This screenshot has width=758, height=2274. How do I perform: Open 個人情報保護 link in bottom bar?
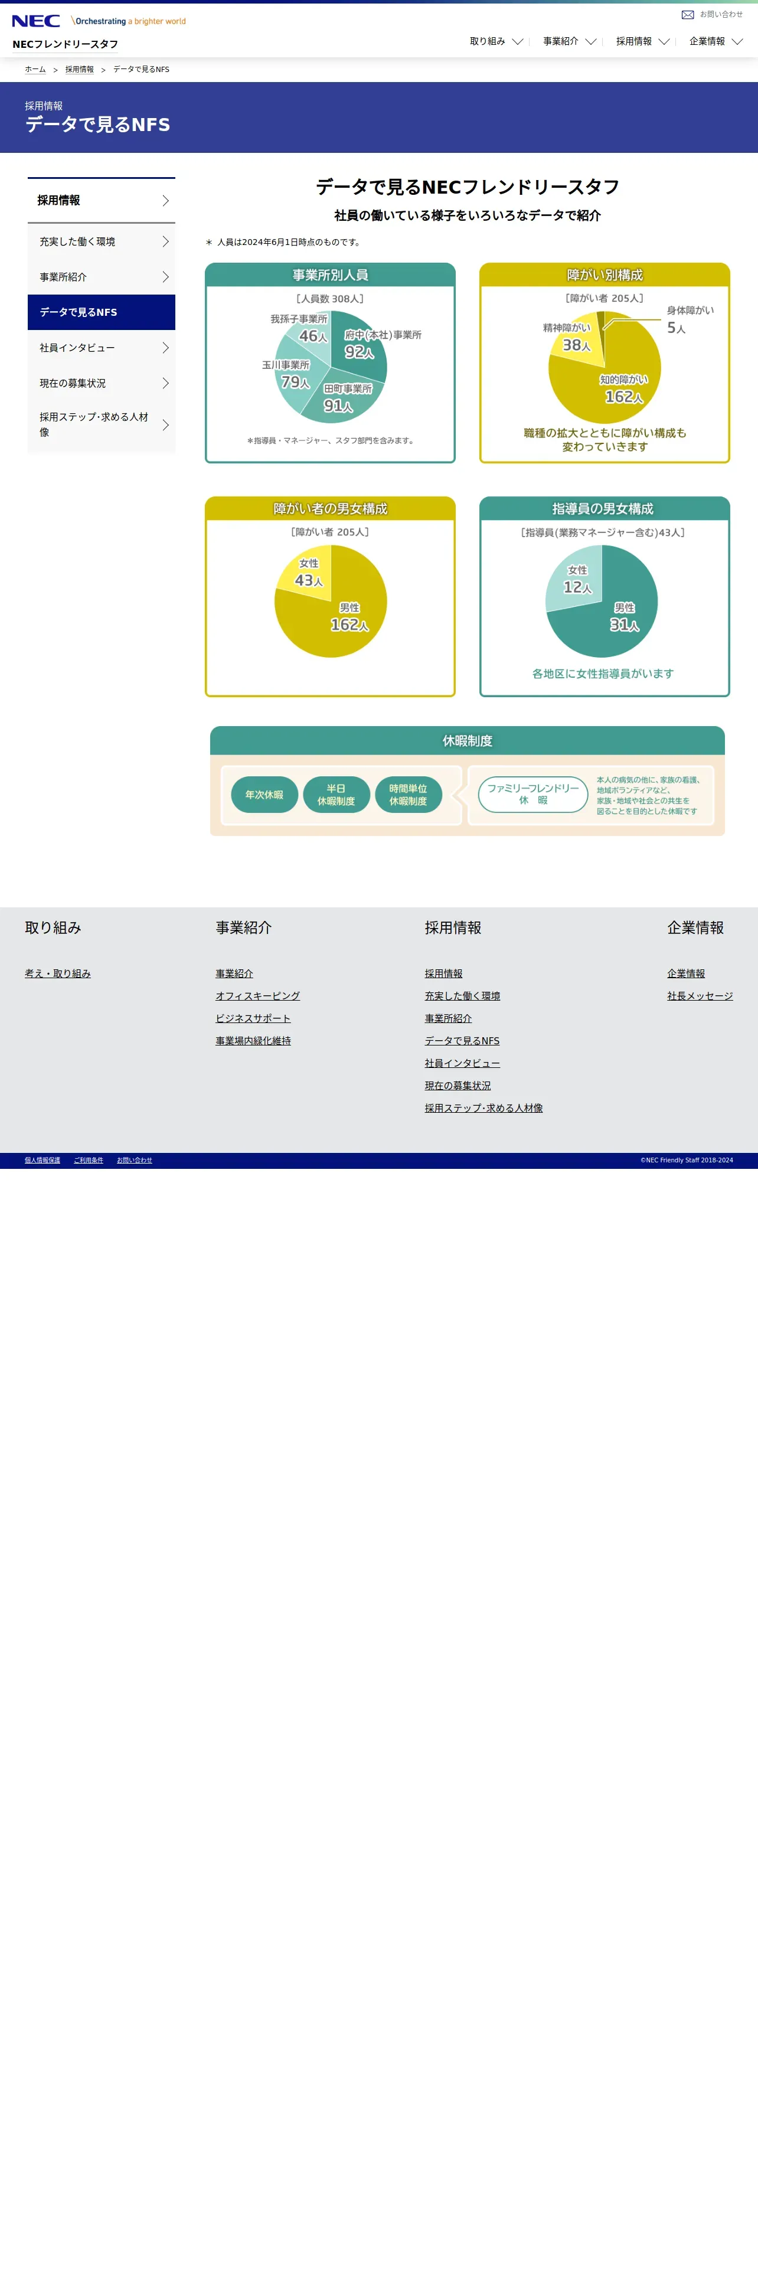click(43, 1160)
